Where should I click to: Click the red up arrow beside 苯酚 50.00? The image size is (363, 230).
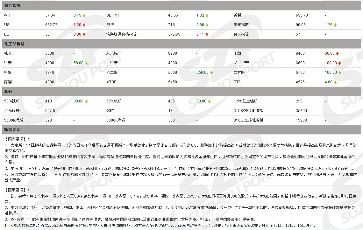(x=338, y=53)
